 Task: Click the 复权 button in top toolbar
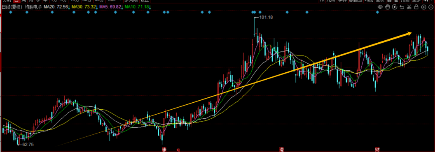(381, 1)
